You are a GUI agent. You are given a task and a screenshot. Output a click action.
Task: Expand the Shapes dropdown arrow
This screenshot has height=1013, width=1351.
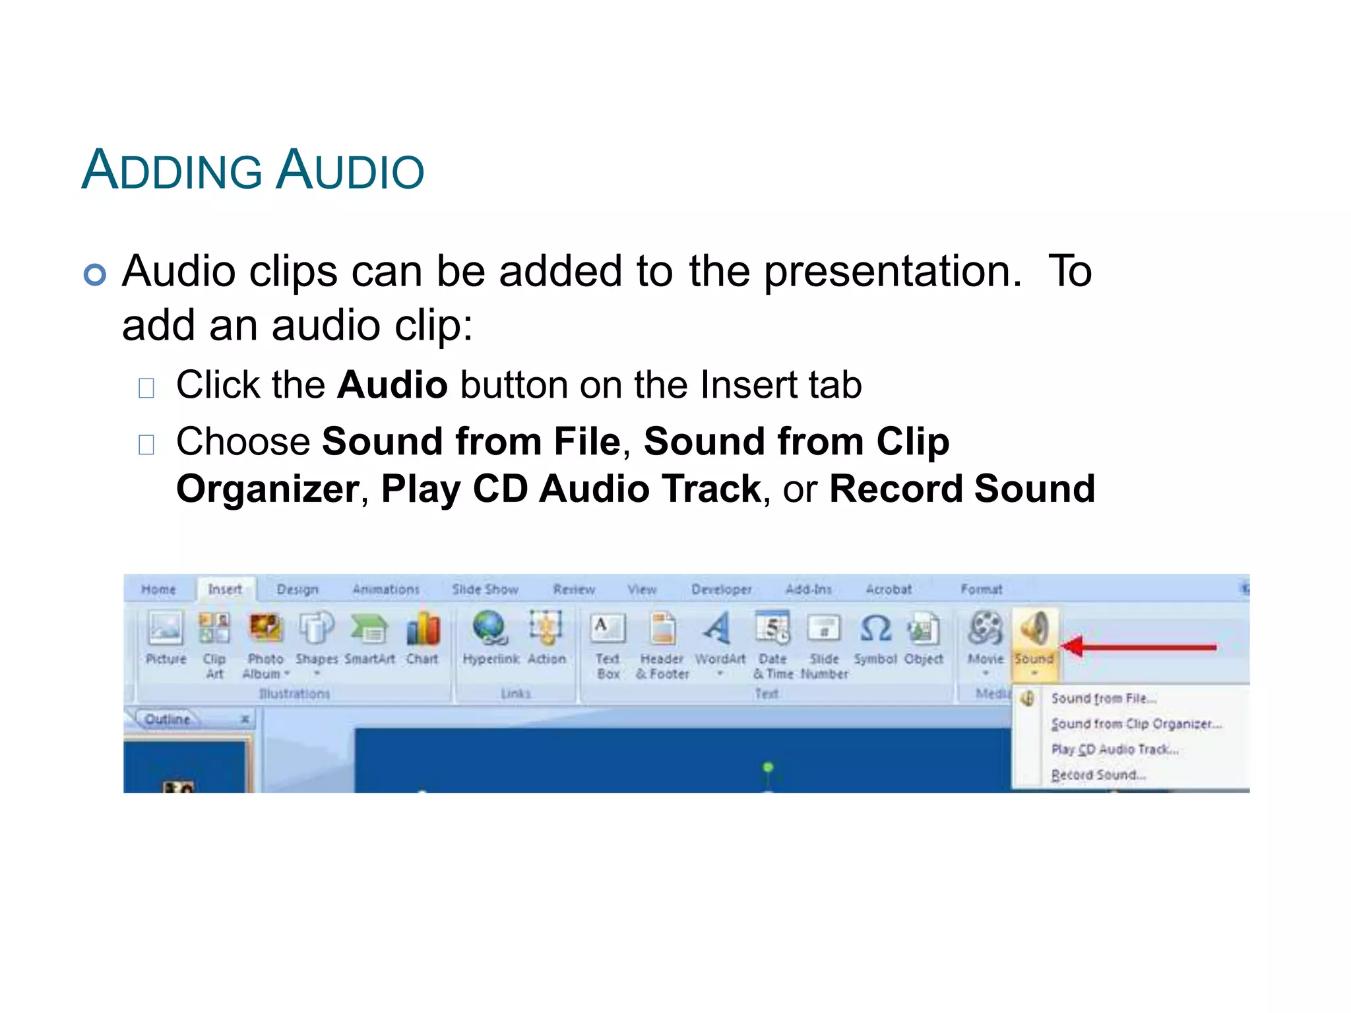(317, 673)
